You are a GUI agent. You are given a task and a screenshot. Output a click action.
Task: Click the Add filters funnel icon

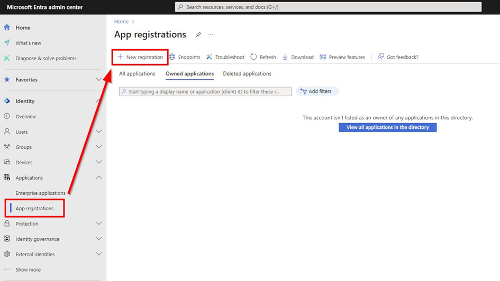pos(303,91)
